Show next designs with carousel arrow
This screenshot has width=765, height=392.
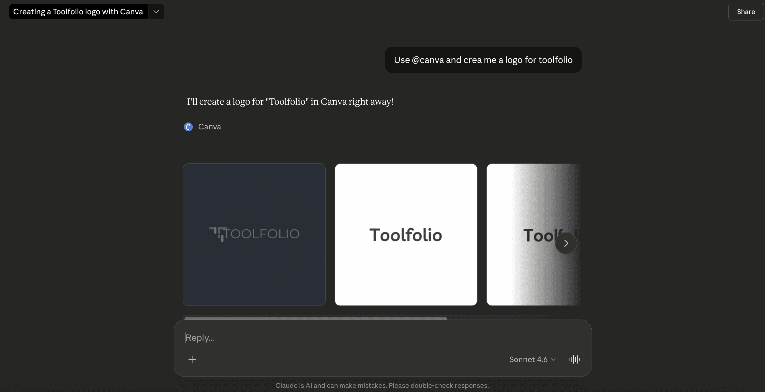[566, 243]
